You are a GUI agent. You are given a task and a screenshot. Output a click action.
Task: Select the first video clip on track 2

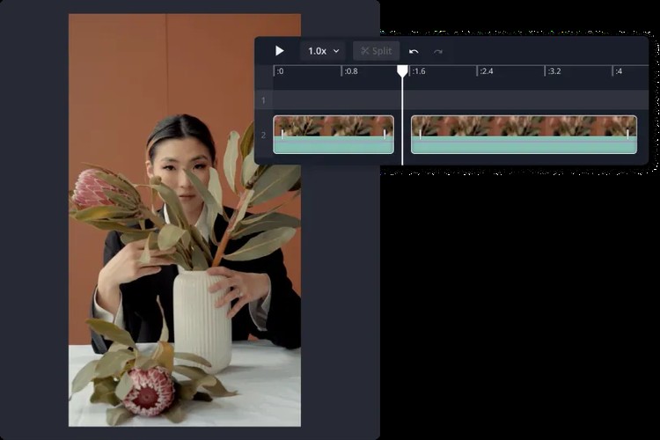tap(334, 135)
